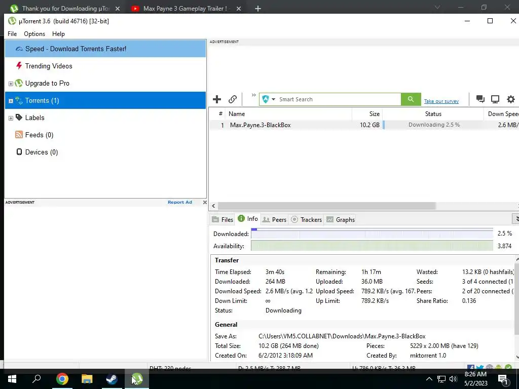This screenshot has height=389, width=519.
Task: Click the green Smart Search magnifier button
Action: [x=411, y=99]
